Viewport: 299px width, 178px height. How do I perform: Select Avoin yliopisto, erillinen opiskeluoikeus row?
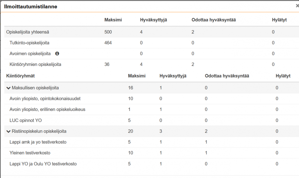(x=47, y=109)
